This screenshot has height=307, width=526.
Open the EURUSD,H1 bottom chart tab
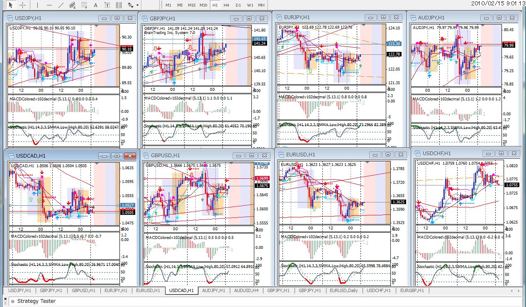pyautogui.click(x=148, y=290)
